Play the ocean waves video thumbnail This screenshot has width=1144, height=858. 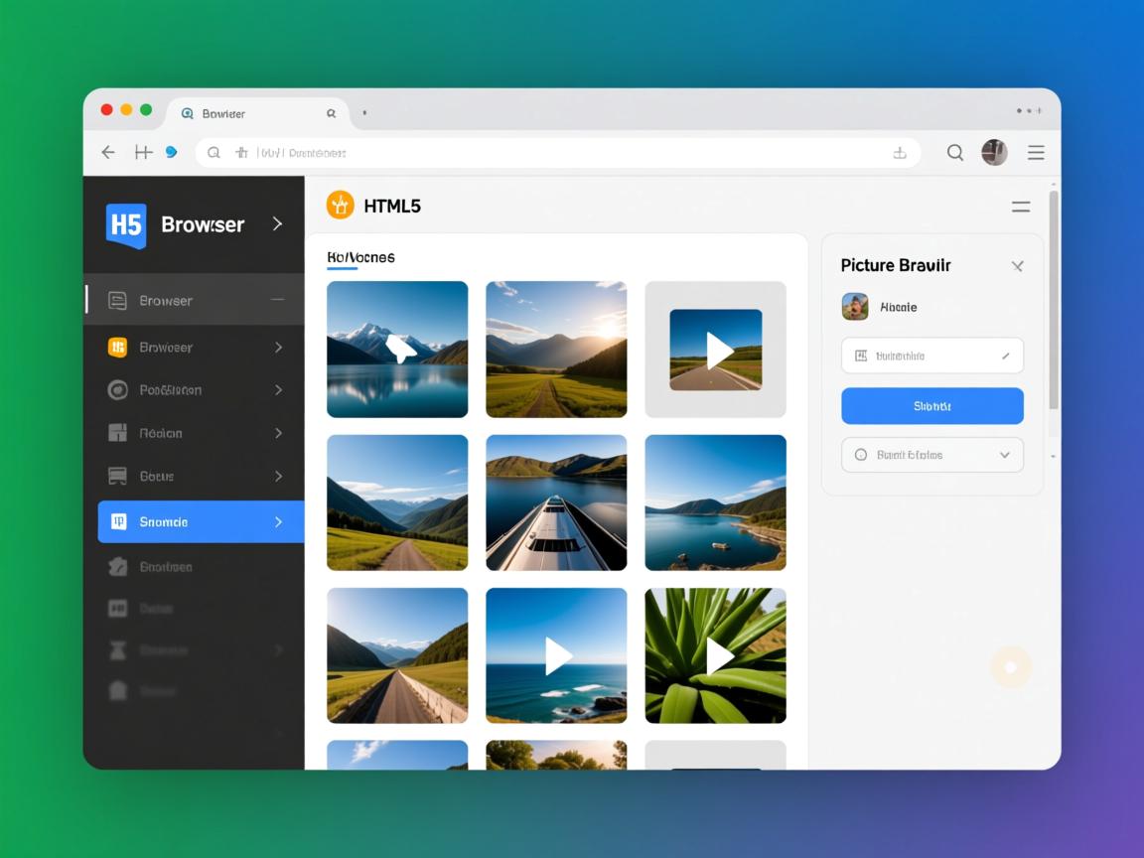556,655
